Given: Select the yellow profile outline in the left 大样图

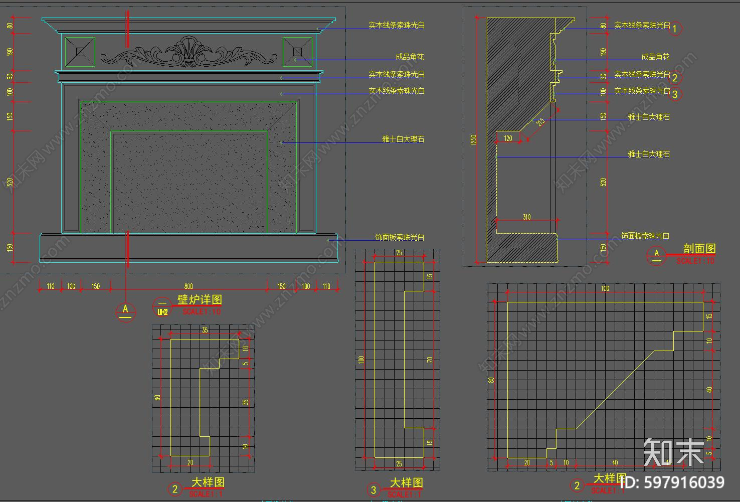Looking at the screenshot, I should point(205,398).
